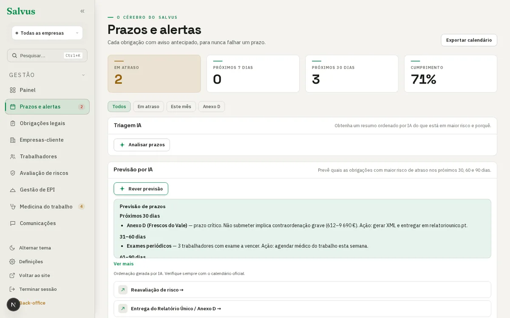Open Reavaliação de risco suggestion

point(302,290)
